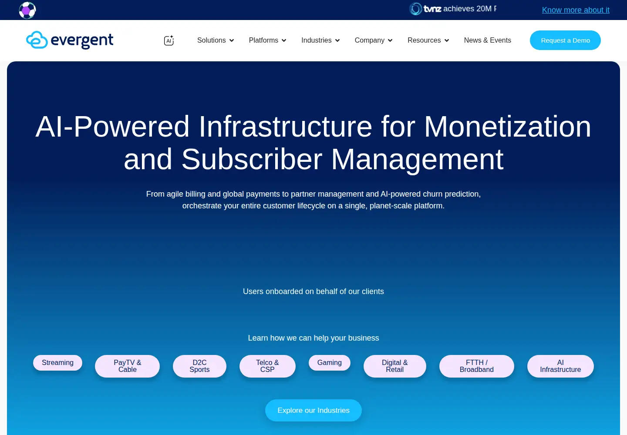Screen dimensions: 627x435
Task: Expand the Platforms dropdown menu
Action: point(268,40)
